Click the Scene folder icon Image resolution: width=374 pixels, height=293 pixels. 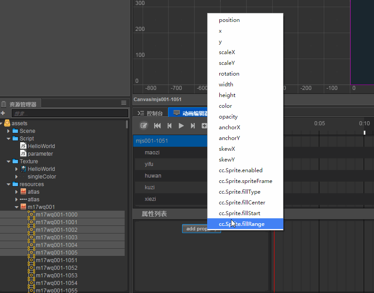[15, 131]
